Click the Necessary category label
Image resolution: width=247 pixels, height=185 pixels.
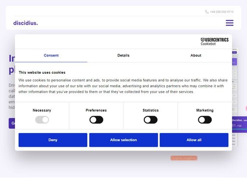coord(42,110)
